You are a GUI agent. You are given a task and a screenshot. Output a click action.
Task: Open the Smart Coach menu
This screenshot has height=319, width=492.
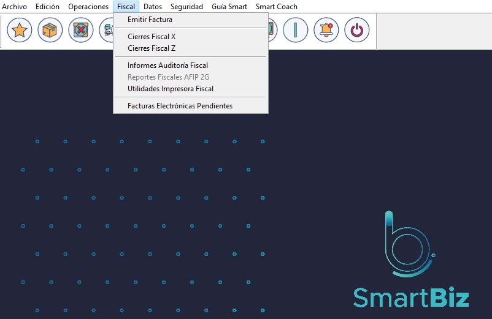click(277, 7)
